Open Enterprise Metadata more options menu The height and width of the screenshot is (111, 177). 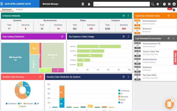(128, 16)
